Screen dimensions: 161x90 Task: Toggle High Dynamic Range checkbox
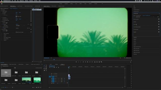[16, 32]
